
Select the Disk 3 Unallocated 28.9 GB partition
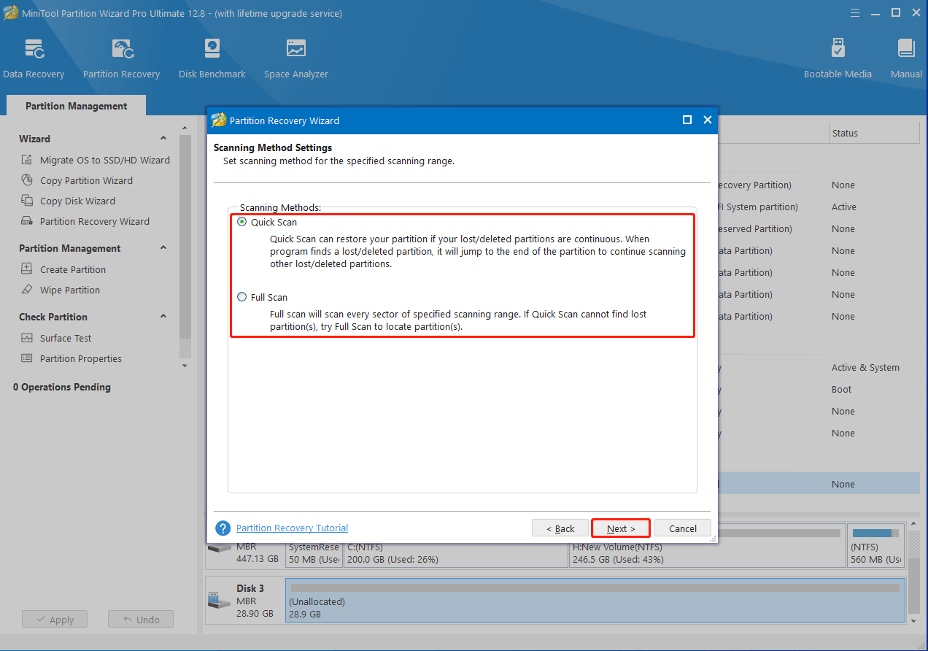click(595, 601)
